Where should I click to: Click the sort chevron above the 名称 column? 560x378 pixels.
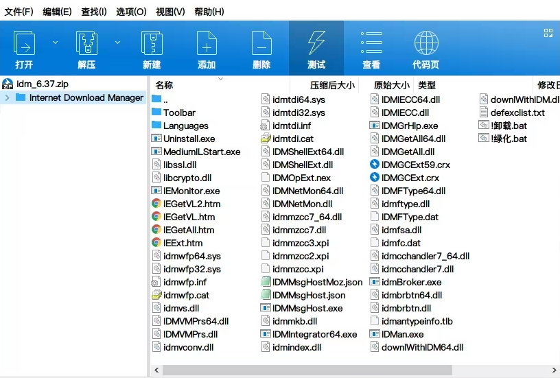pyautogui.click(x=221, y=78)
